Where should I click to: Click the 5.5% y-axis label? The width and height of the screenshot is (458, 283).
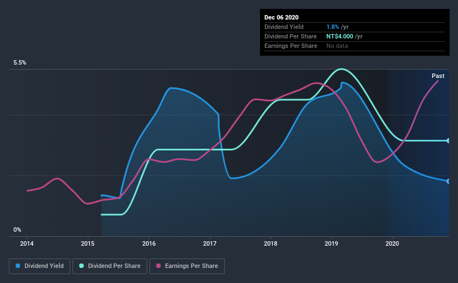(20, 63)
